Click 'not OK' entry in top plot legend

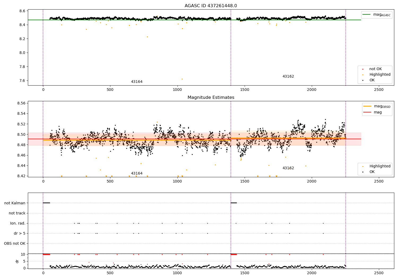(x=375, y=69)
